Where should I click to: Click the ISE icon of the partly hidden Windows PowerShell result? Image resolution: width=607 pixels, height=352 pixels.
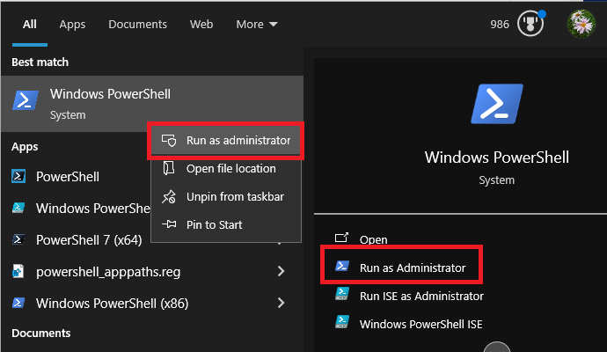(18, 208)
